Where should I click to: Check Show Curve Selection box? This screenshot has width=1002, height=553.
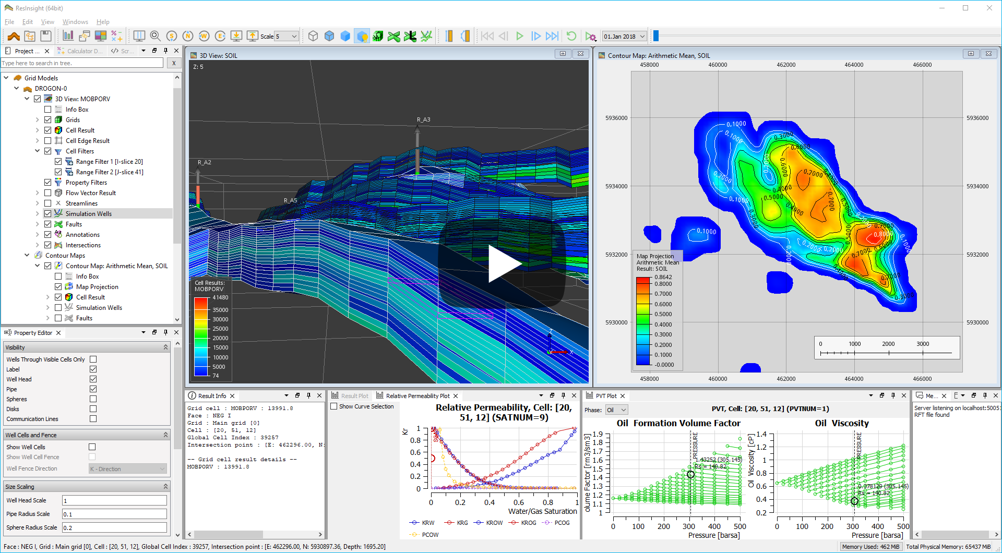coord(334,406)
